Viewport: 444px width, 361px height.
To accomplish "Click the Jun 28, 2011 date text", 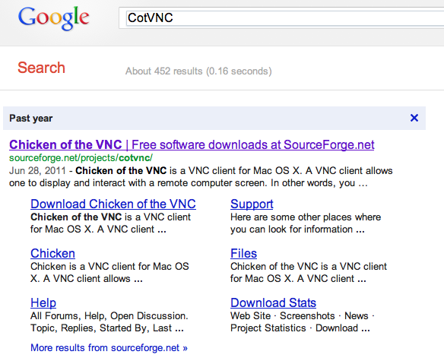I will (37, 170).
